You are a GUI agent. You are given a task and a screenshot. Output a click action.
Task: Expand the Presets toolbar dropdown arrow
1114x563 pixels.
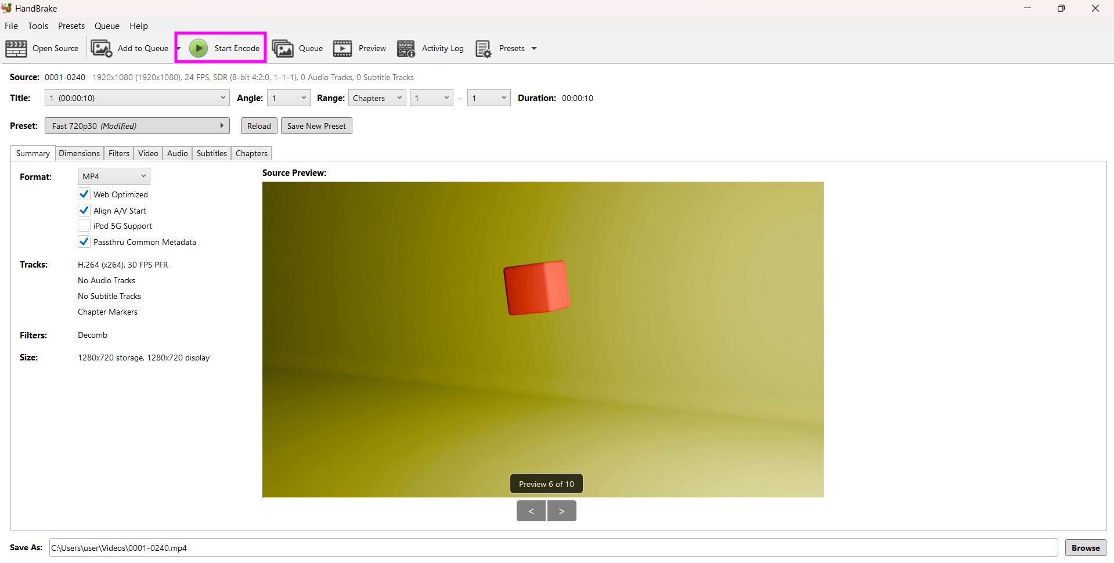tap(534, 49)
